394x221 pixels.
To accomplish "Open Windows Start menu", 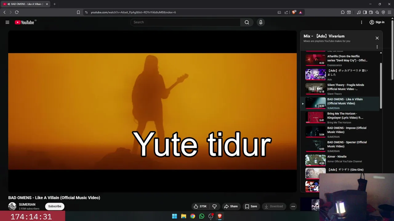I will point(175,216).
